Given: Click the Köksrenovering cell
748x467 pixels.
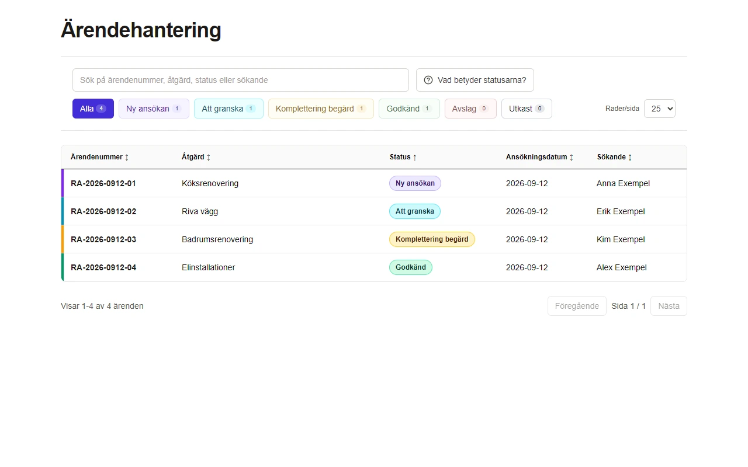Looking at the screenshot, I should pyautogui.click(x=210, y=183).
